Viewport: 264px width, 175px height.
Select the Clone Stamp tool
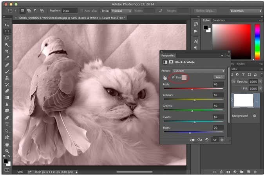(7, 78)
